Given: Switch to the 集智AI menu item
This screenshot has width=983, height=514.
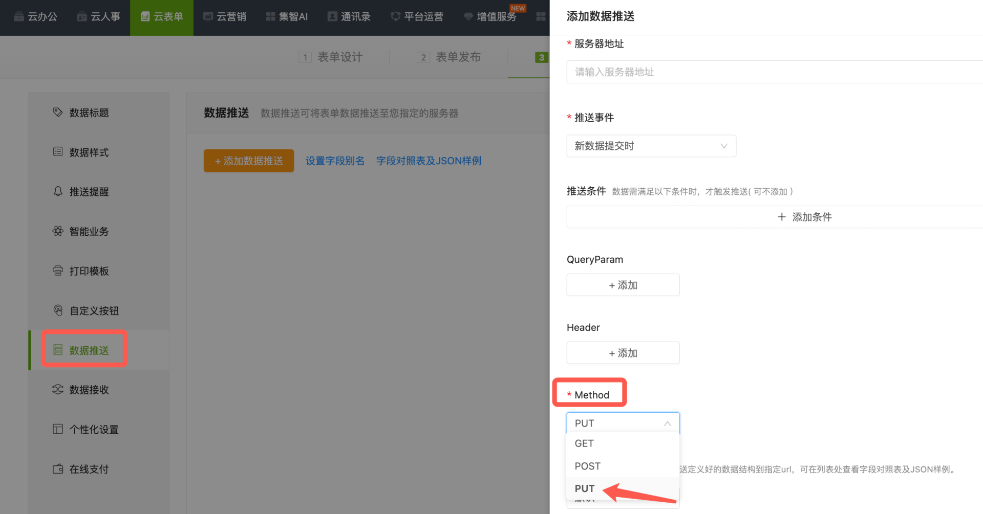Looking at the screenshot, I should tap(287, 17).
